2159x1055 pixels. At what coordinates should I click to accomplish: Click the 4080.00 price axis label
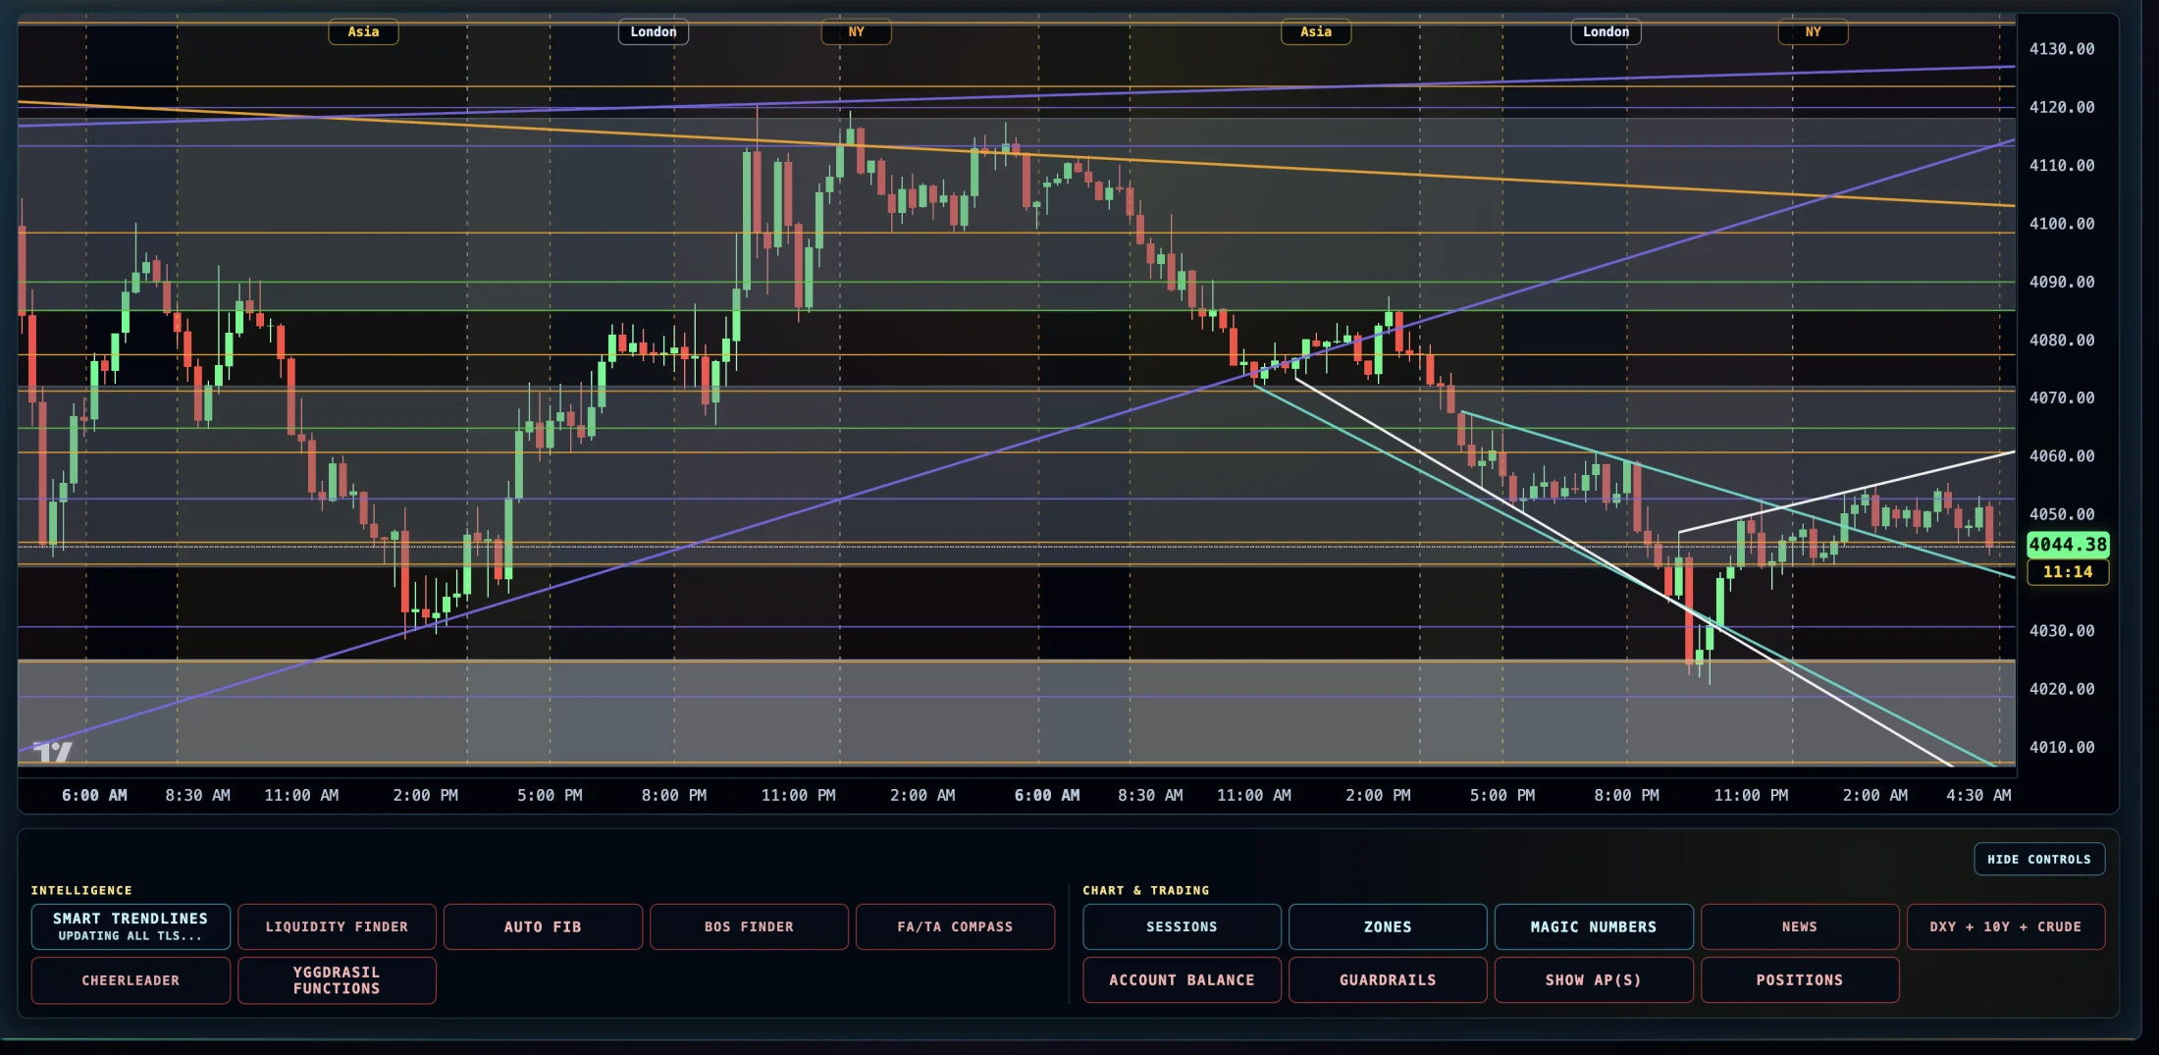pos(2062,340)
